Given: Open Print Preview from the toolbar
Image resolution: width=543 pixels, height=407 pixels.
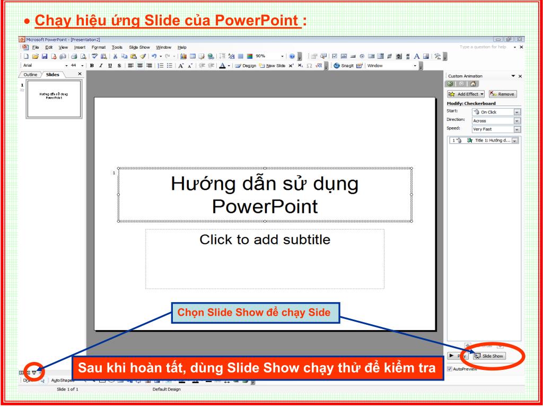Looking at the screenshot, I should coord(83,56).
